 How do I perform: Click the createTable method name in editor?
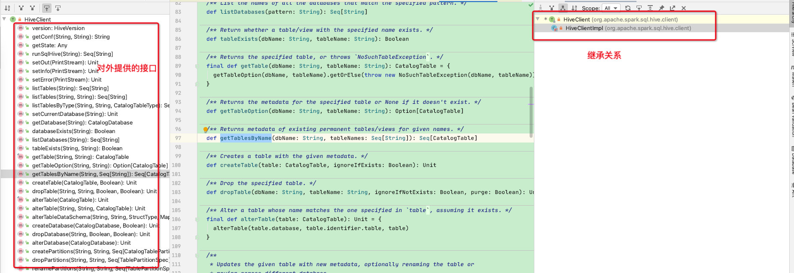[239, 165]
